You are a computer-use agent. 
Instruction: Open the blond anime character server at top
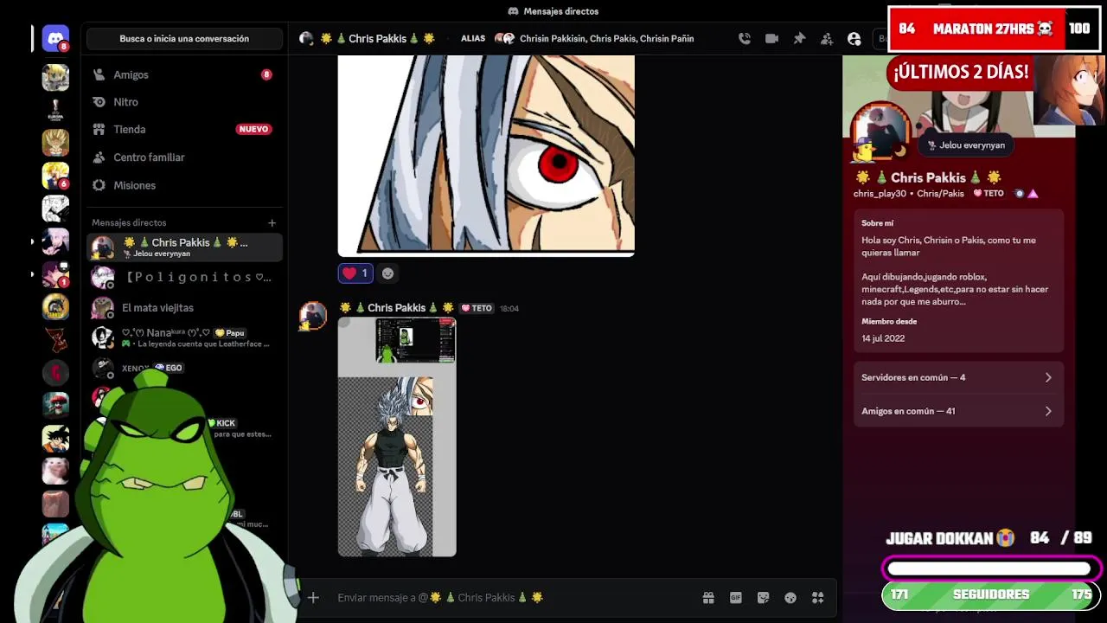coord(55,77)
